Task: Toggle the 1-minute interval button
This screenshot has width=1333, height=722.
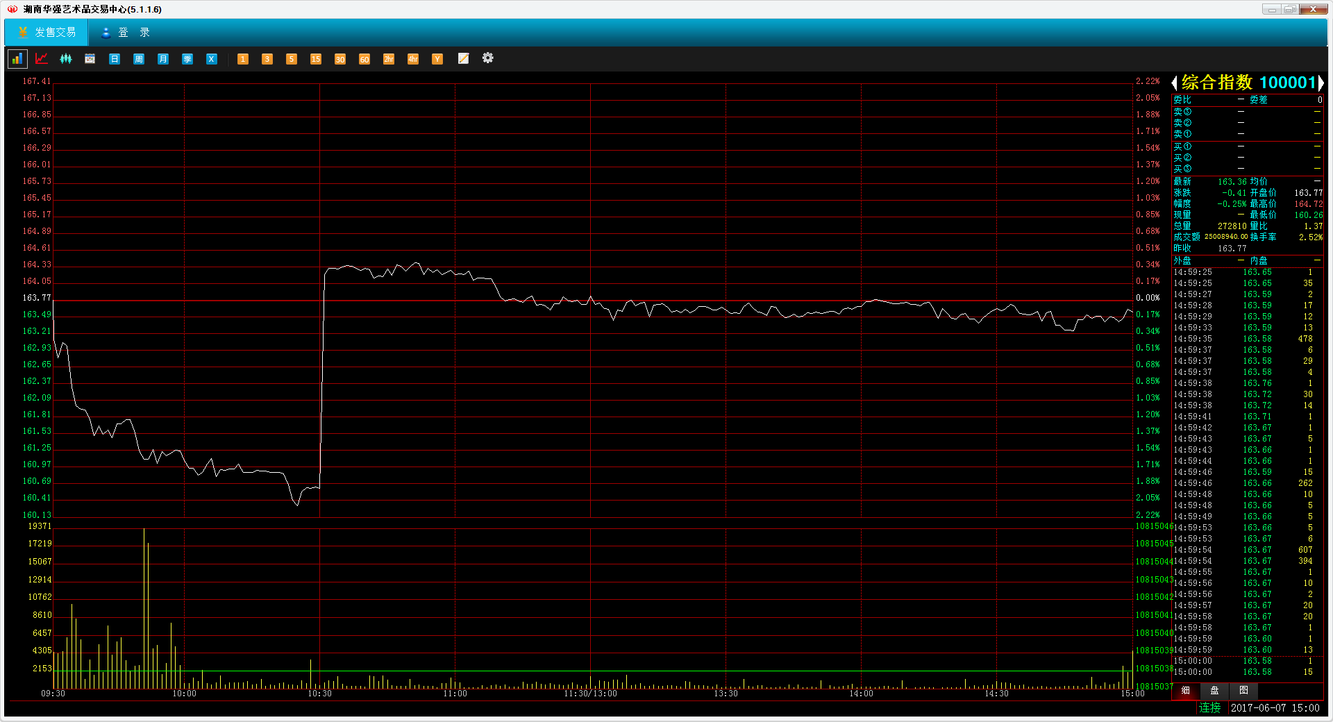Action: (243, 59)
